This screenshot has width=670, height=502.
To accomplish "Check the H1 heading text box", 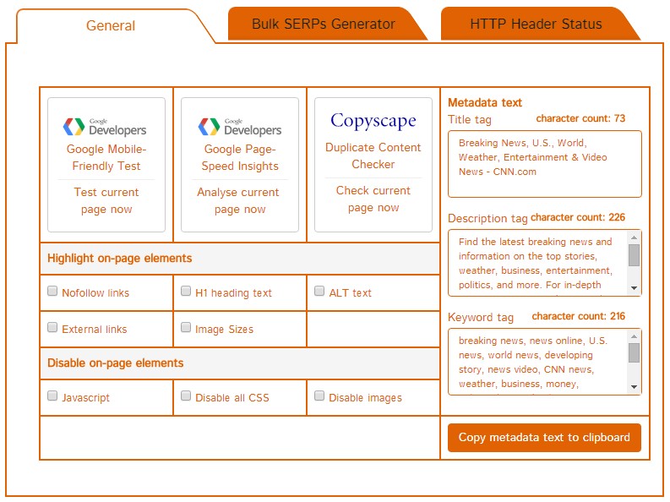I will click(185, 292).
